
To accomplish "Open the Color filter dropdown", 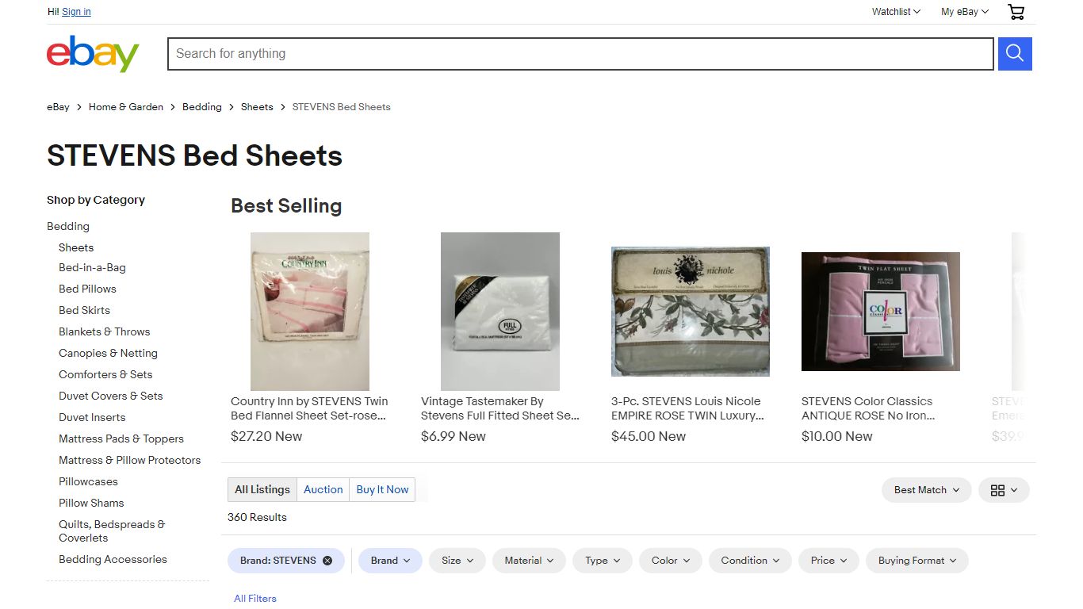I will [671, 561].
